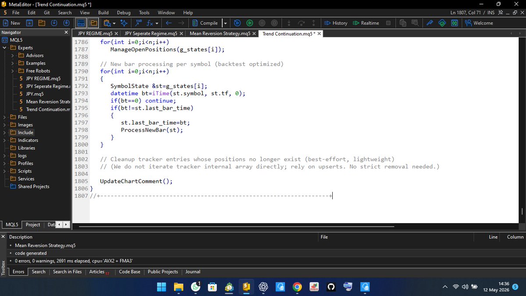
Task: Open the Search tab in Toolbox
Action: pos(39,272)
